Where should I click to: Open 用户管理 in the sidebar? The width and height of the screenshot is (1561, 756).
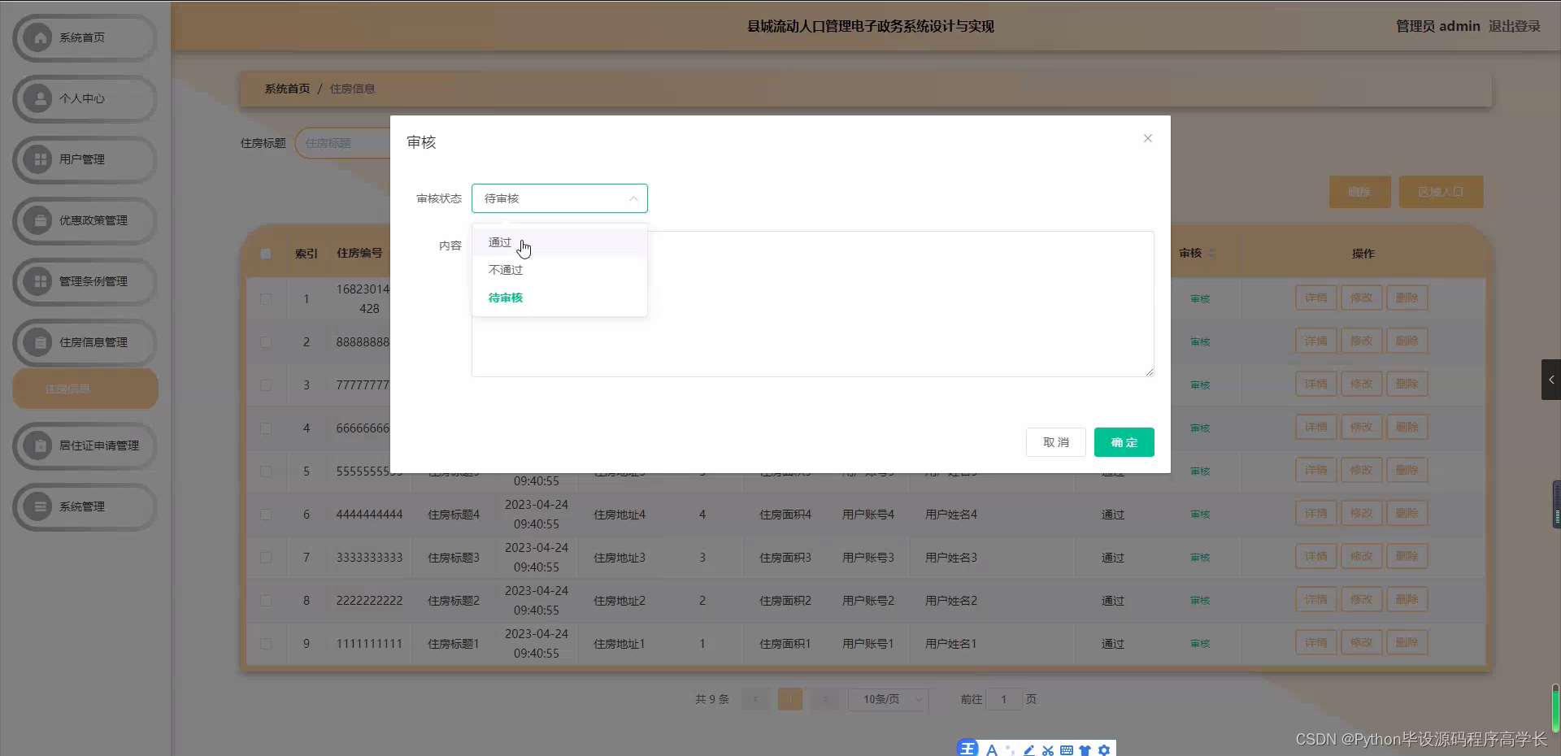point(84,159)
